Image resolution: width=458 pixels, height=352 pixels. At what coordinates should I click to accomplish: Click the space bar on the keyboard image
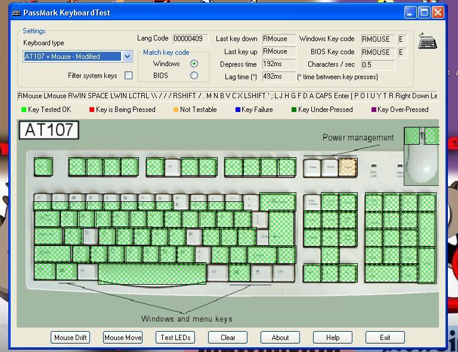click(152, 273)
